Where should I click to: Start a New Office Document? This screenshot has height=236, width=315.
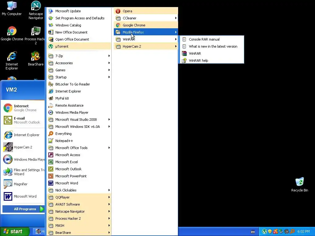point(79,32)
